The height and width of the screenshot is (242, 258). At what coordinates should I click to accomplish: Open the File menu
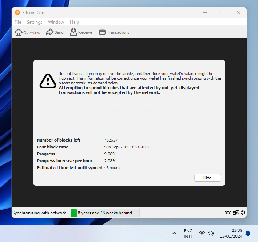pyautogui.click(x=18, y=22)
